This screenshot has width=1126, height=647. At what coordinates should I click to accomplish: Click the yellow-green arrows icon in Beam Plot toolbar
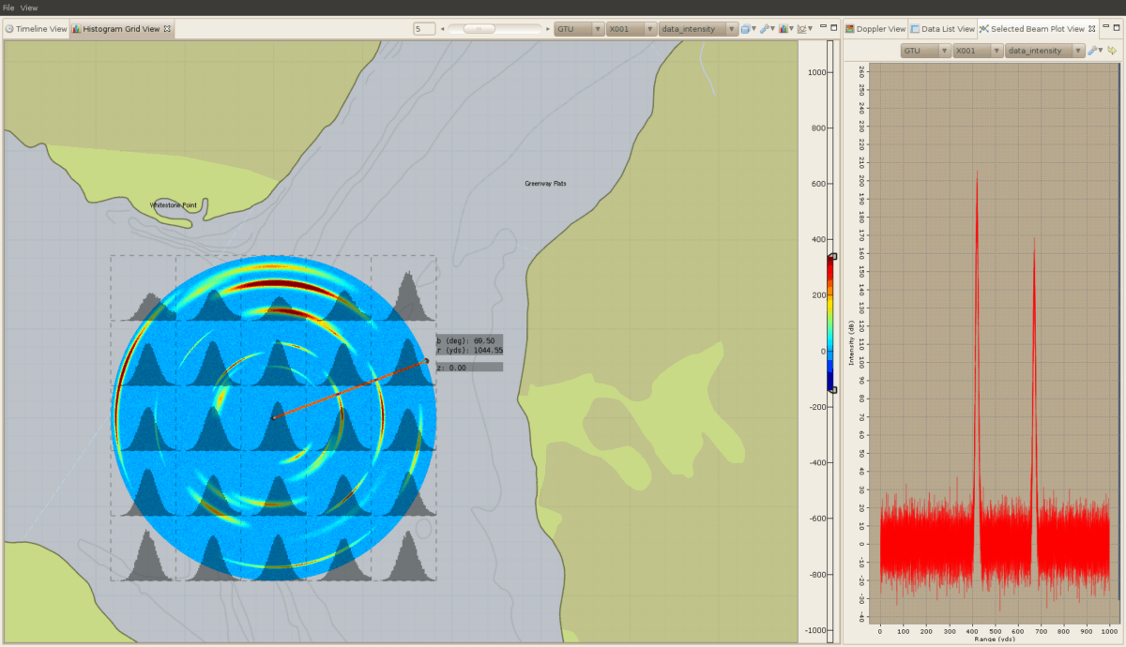1112,51
